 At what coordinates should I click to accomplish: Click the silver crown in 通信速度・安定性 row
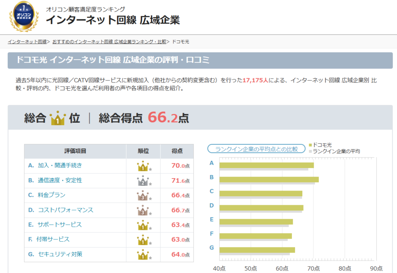[x=143, y=181]
